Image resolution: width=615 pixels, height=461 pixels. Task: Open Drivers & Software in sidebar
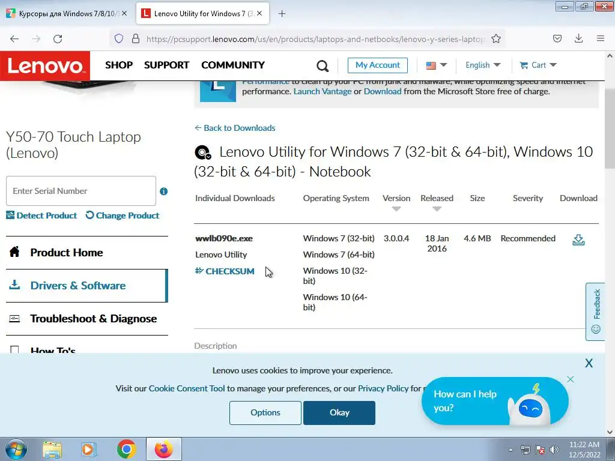tap(87, 285)
